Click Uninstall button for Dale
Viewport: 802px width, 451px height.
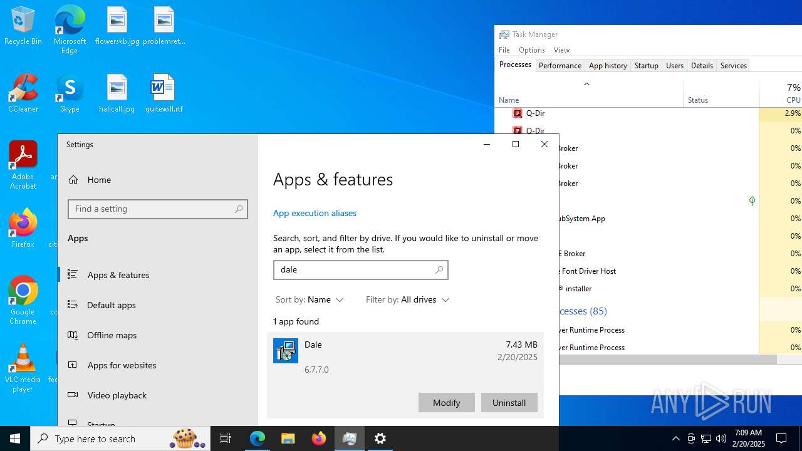click(509, 403)
